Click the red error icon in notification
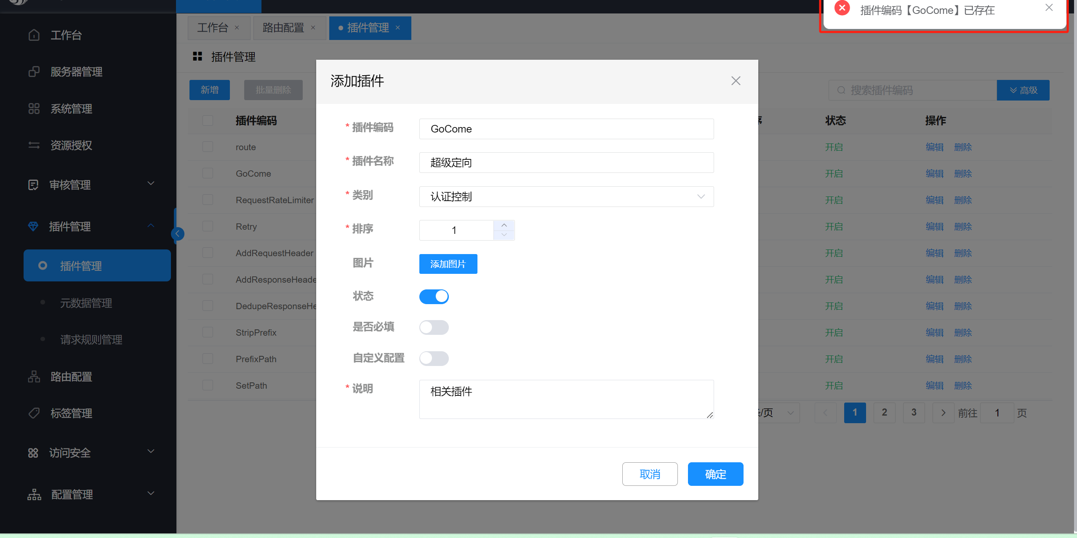The image size is (1077, 538). click(x=842, y=8)
